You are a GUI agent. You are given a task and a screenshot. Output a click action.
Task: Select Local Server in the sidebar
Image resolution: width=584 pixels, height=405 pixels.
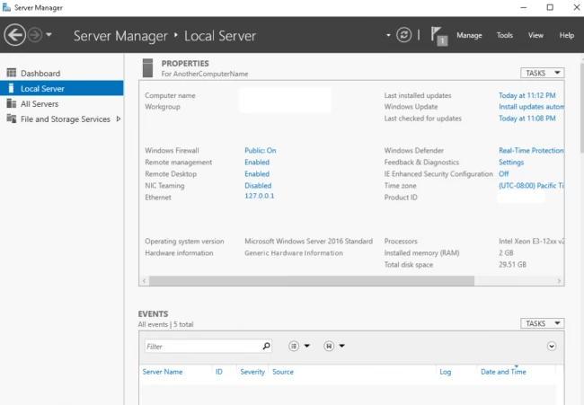[62, 88]
